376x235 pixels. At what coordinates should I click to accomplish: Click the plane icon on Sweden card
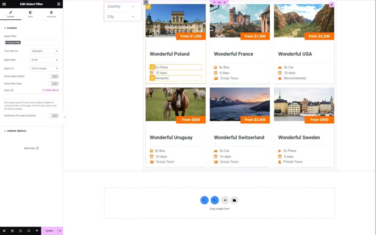click(x=279, y=151)
